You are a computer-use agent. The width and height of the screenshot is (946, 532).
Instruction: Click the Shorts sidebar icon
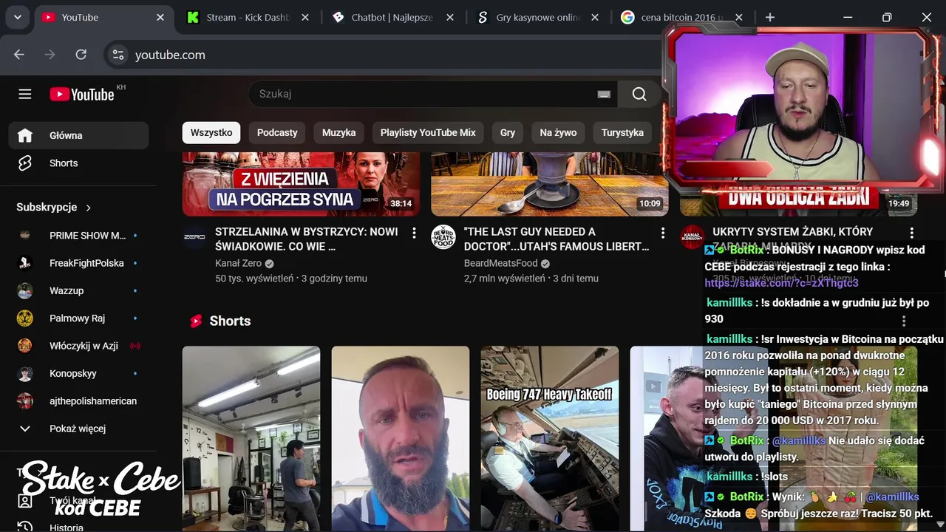point(25,163)
